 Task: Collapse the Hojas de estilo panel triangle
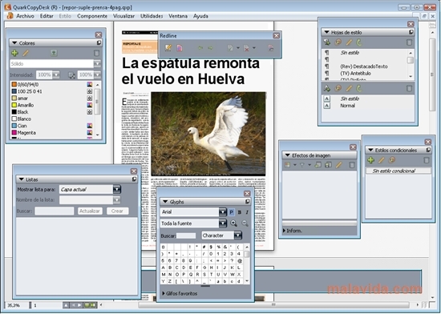click(x=327, y=32)
